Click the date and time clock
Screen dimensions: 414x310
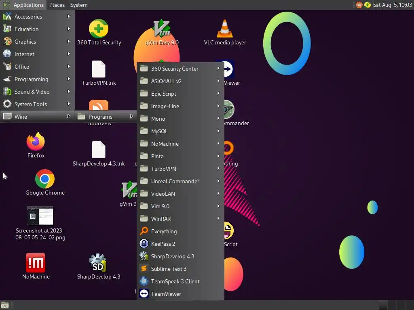(x=392, y=5)
